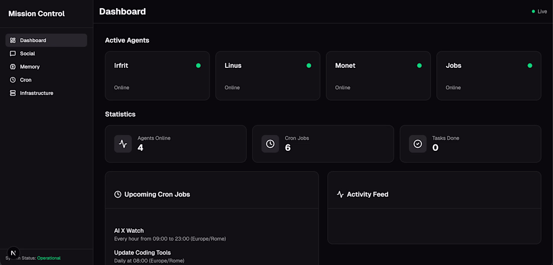Click the Activity Feed pulse icon
The height and width of the screenshot is (265, 553).
(340, 194)
